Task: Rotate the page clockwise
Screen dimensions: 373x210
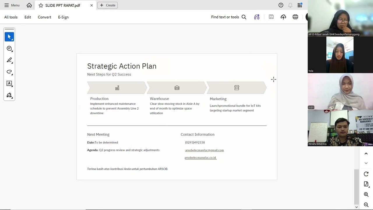Action: click(366, 174)
